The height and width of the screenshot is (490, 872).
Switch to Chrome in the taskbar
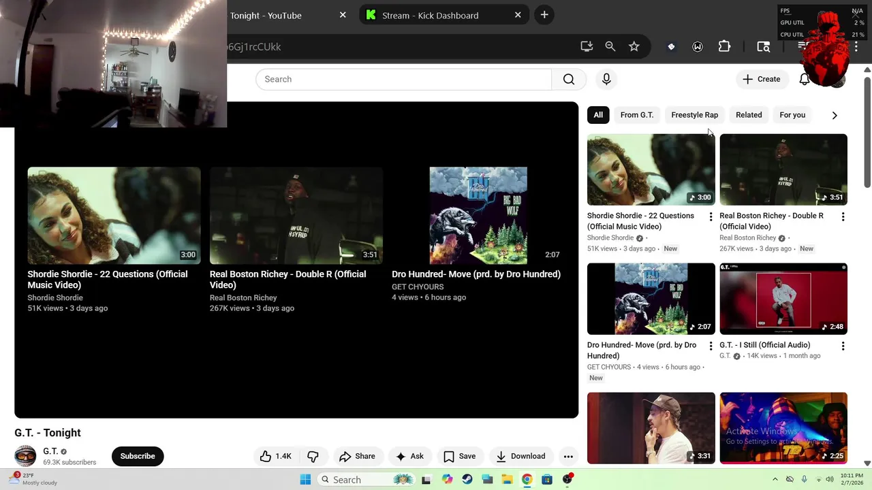coord(527,480)
